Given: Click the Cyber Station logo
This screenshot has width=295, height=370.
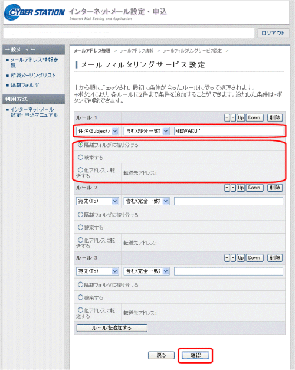Looking at the screenshot, I should click(x=34, y=12).
